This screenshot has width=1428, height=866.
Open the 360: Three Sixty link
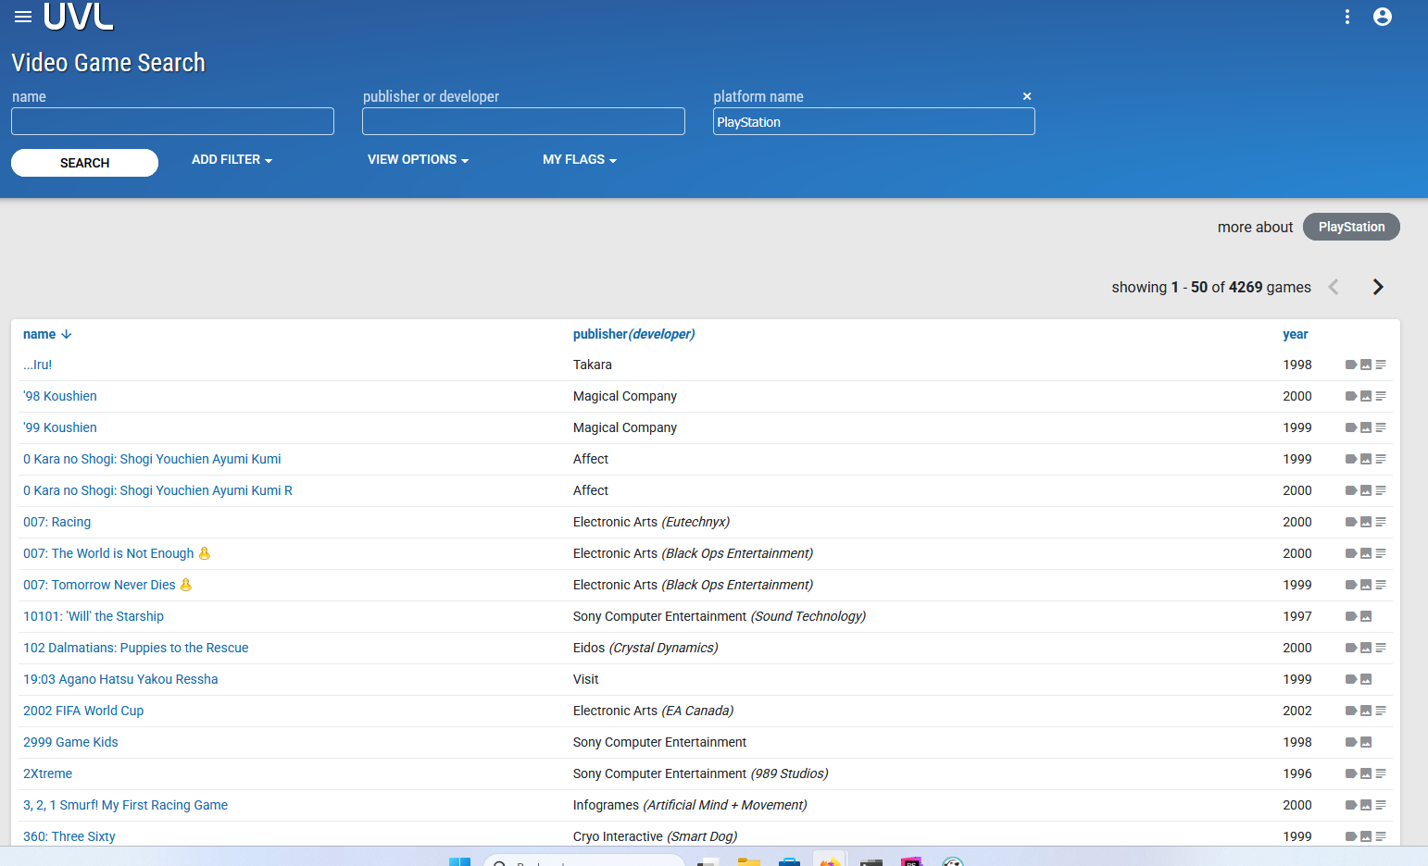69,836
